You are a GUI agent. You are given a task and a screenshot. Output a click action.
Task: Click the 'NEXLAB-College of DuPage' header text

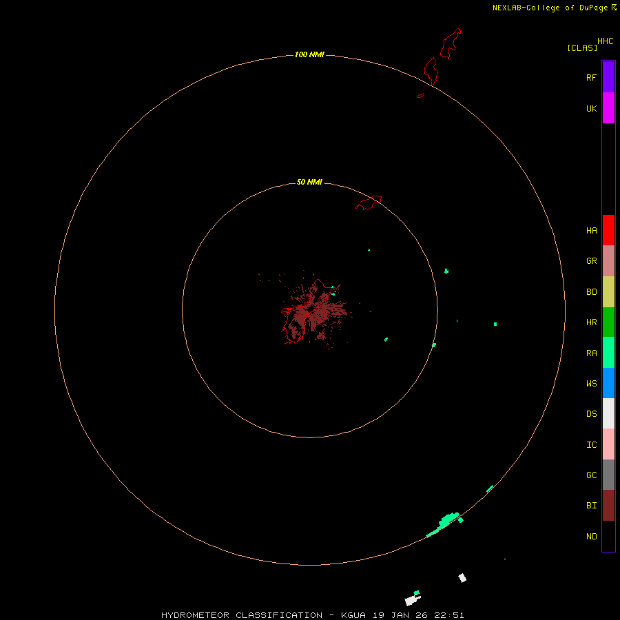pyautogui.click(x=550, y=8)
